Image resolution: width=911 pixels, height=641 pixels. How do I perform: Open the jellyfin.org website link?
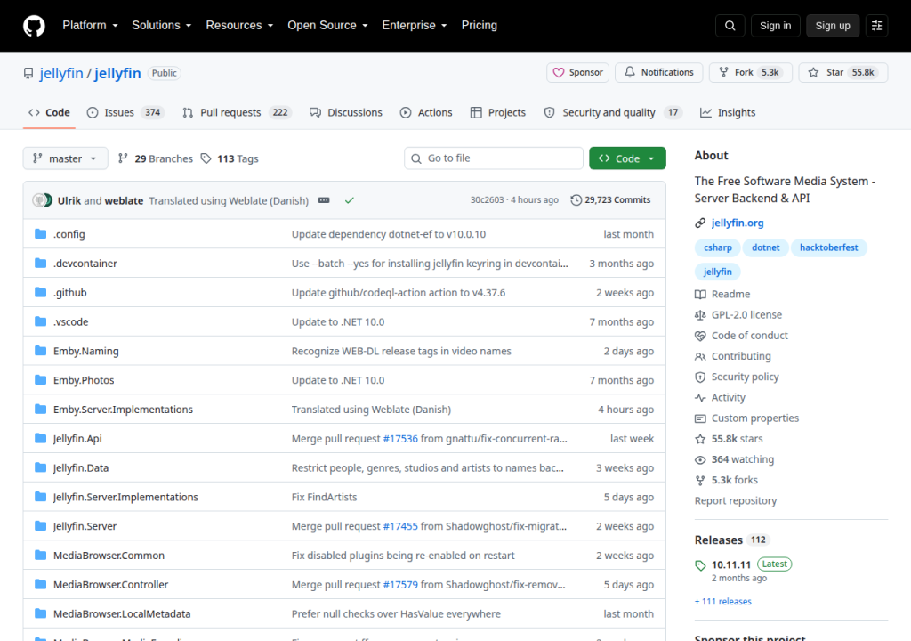pos(738,223)
